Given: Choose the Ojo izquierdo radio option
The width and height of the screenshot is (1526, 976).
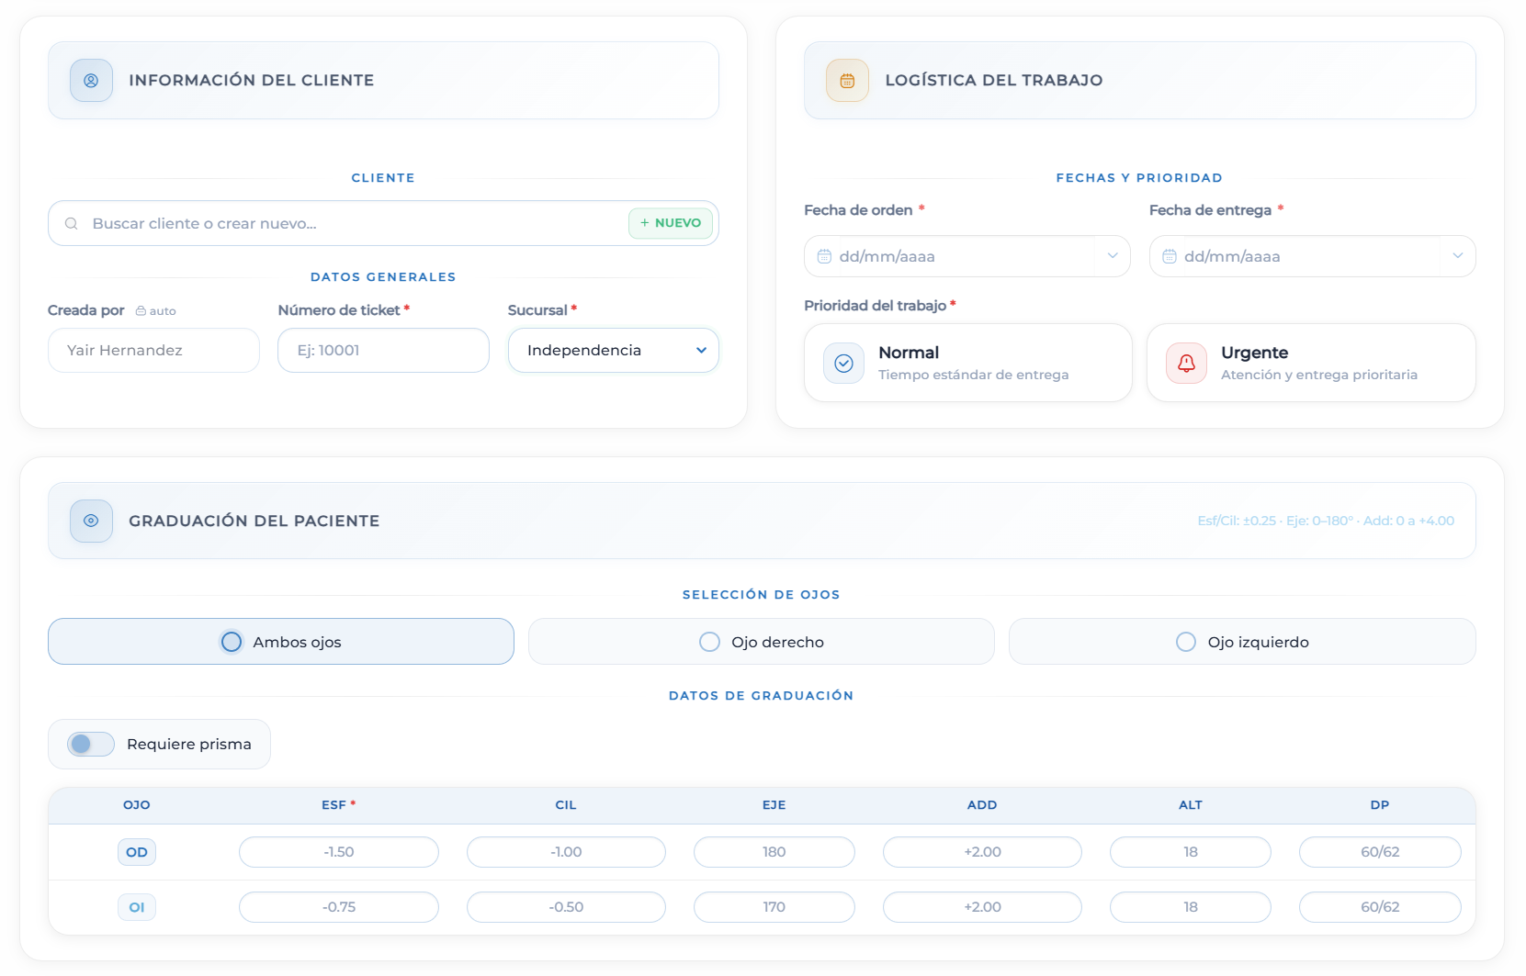Looking at the screenshot, I should pyautogui.click(x=1186, y=642).
